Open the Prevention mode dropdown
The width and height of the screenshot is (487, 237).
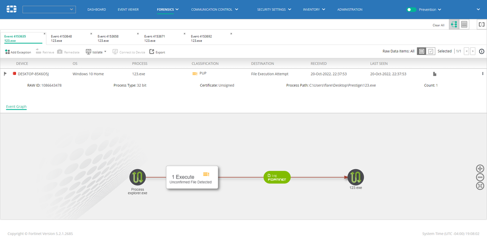click(430, 10)
